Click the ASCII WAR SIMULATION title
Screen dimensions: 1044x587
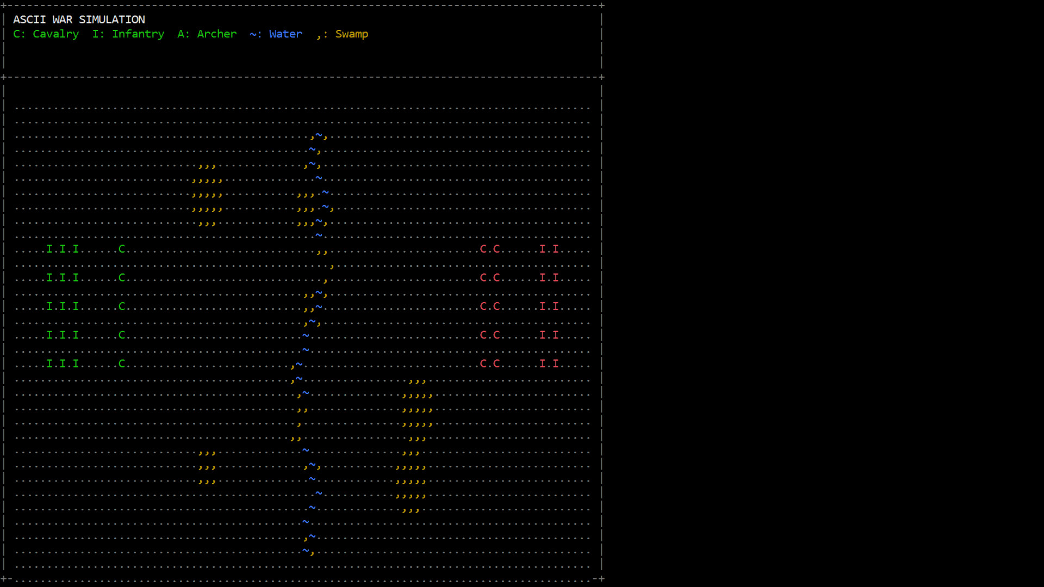click(x=79, y=20)
